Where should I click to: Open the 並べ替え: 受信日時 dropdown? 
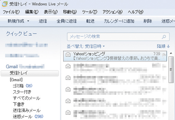tap(86, 46)
